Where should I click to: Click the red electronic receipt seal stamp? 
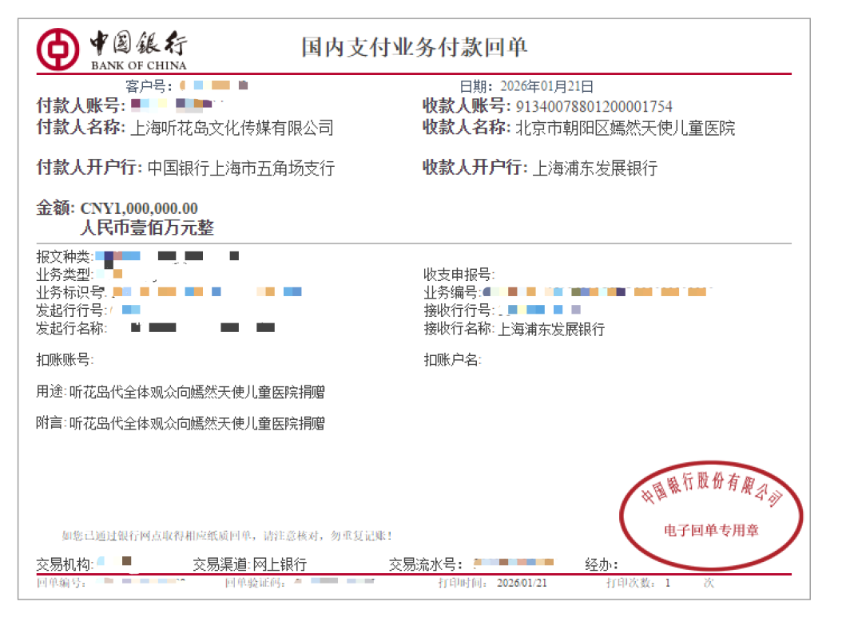pyautogui.click(x=712, y=518)
